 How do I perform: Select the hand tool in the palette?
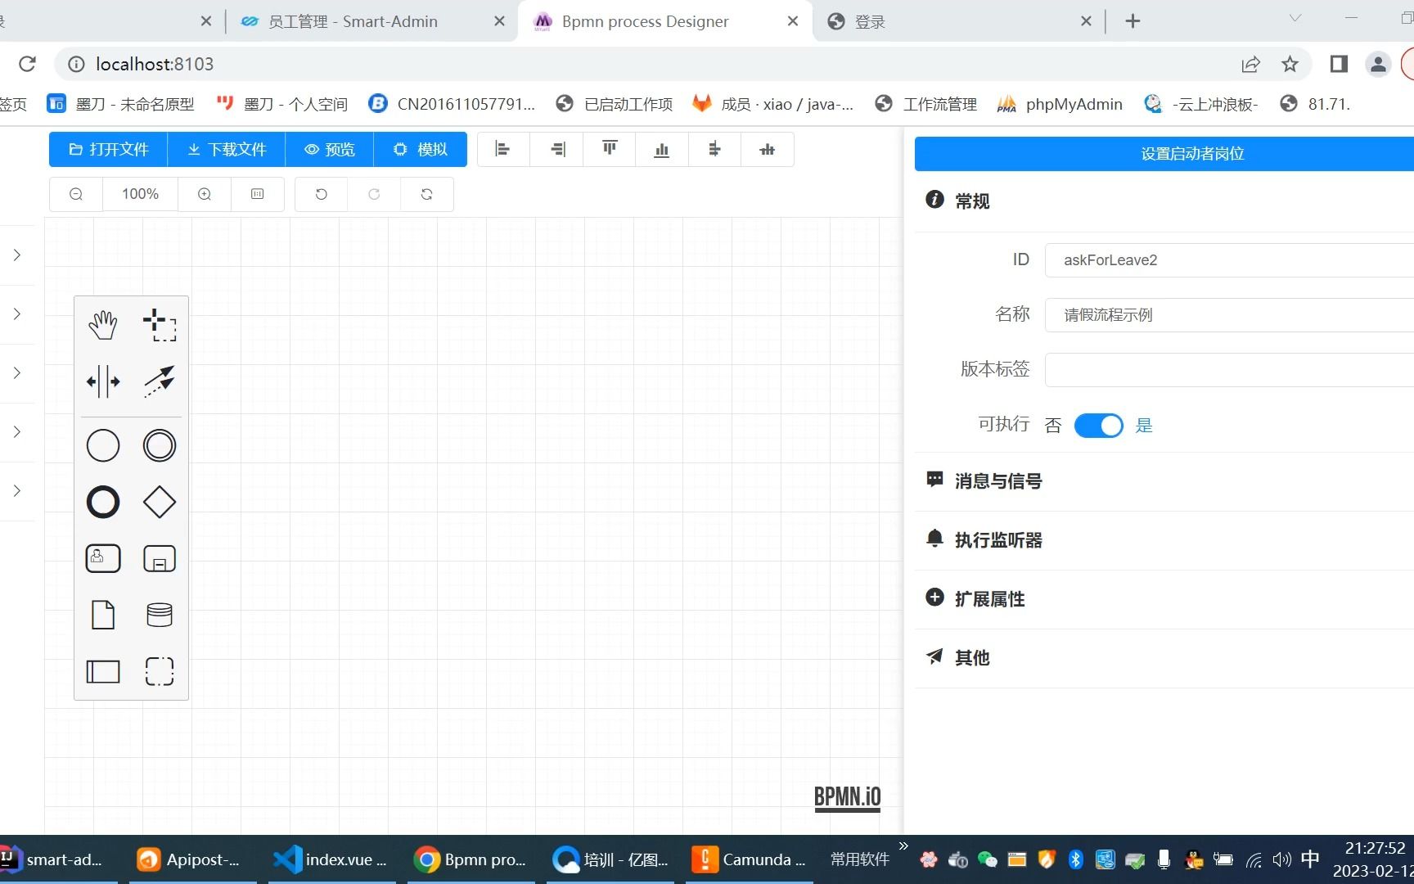[103, 322]
